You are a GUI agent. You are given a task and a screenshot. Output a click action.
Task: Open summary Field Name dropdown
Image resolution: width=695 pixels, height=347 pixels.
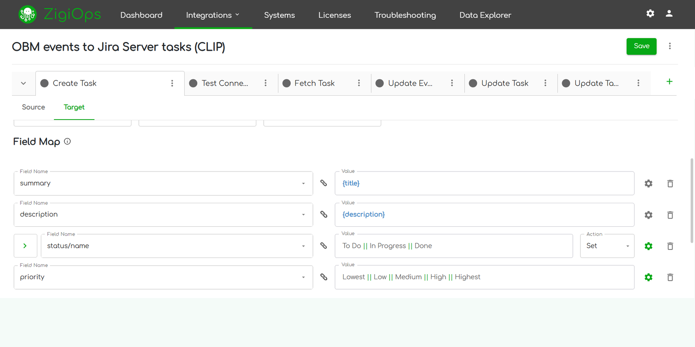click(x=163, y=184)
